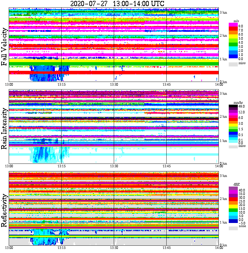Click the 13:00-14:00 UTC title text
Image resolution: width=248 pixels, height=253 pixels.
click(x=139, y=3)
